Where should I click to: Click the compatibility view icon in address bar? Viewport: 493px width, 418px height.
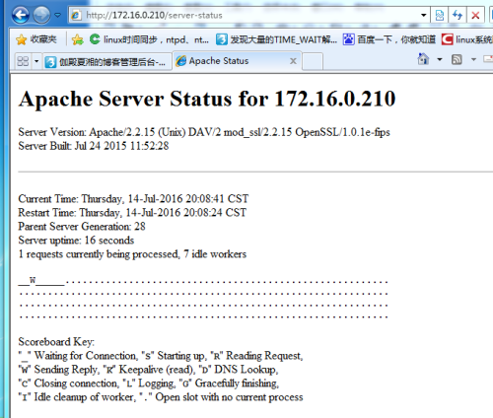pos(440,15)
